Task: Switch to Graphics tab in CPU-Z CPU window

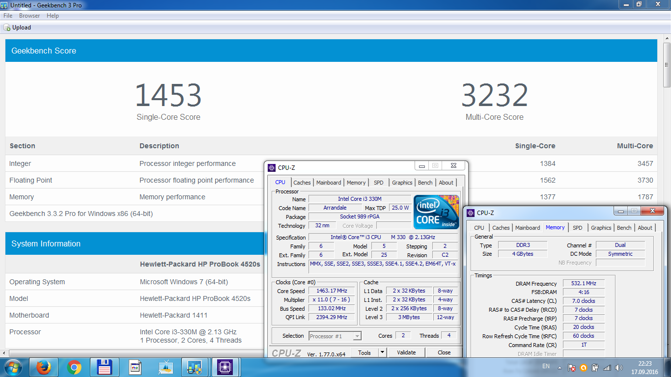Action: point(402,183)
